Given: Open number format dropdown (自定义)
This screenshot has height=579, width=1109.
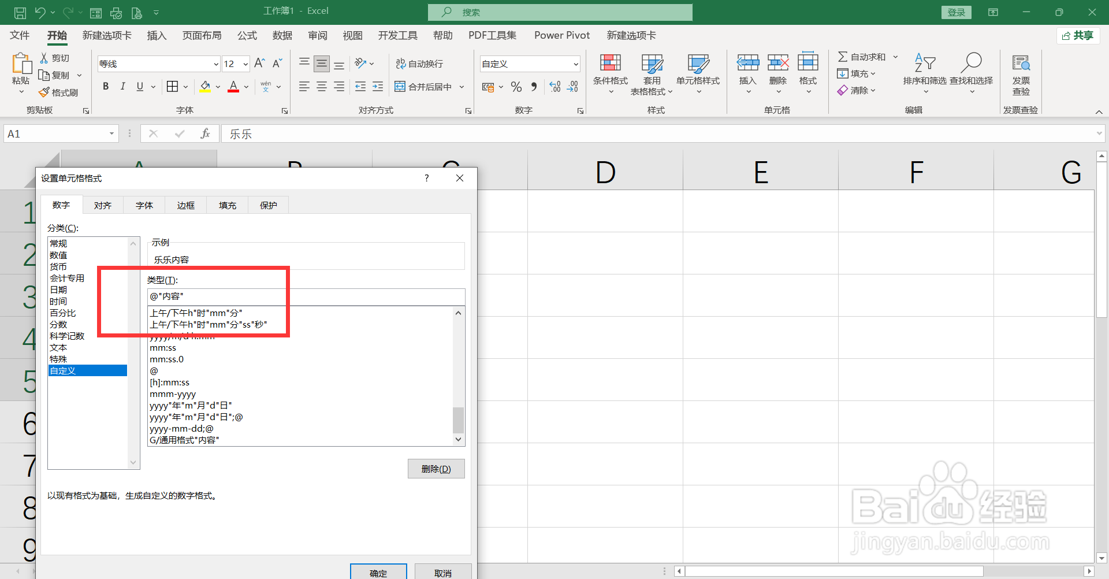Looking at the screenshot, I should 576,64.
